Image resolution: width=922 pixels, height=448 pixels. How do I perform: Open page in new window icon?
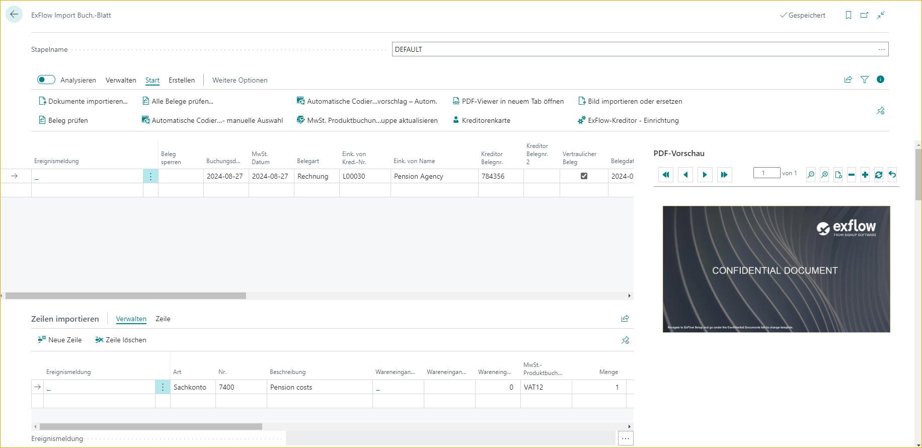865,15
